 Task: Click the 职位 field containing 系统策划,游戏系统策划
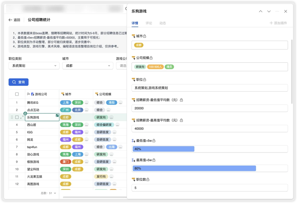210,88
